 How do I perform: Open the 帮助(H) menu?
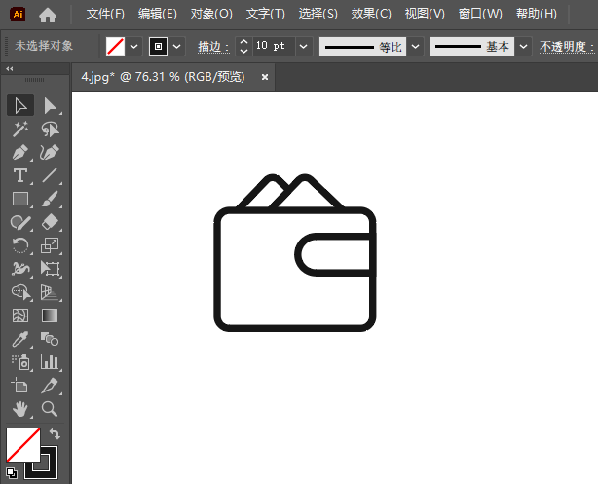[537, 14]
